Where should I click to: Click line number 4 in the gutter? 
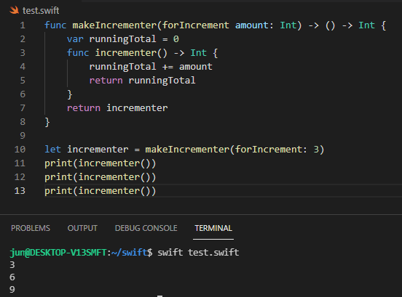[x=23, y=67]
